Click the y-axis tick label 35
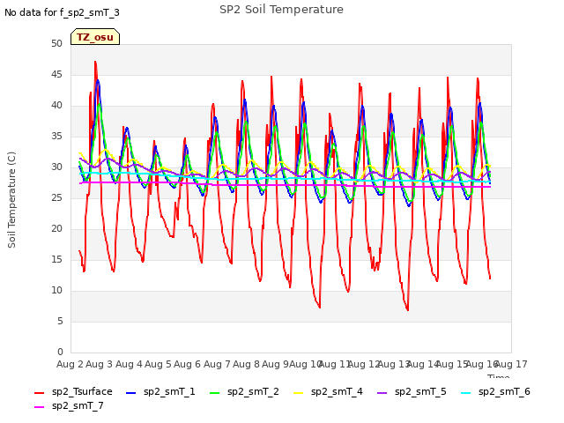This screenshot has height=423, width=564. tap(56, 136)
